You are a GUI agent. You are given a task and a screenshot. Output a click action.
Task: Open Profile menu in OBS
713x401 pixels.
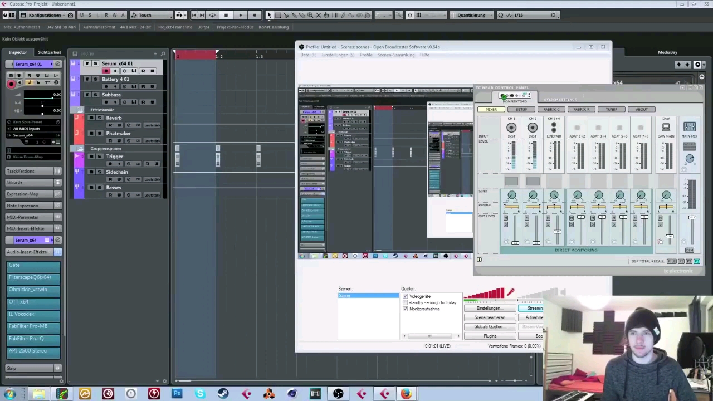[x=366, y=55]
